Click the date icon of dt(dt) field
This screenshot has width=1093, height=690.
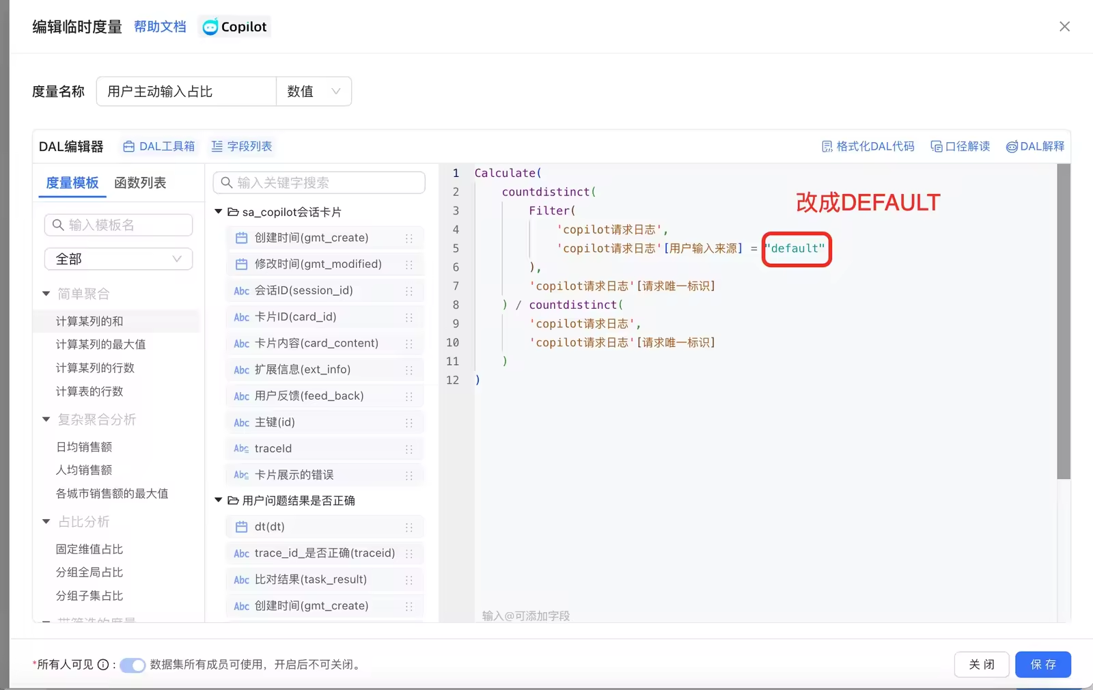point(241,527)
